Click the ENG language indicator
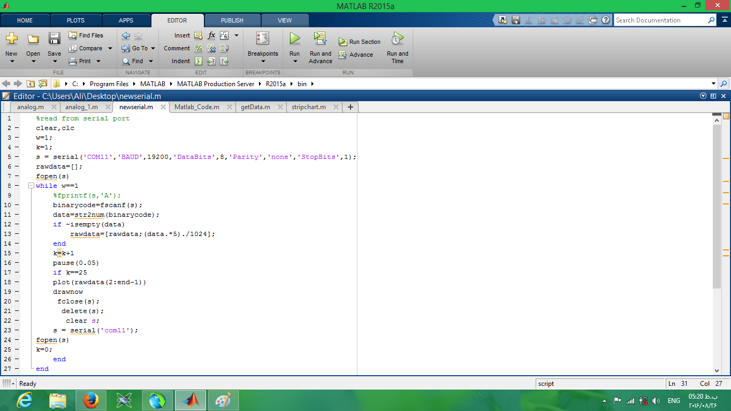Screen dimensions: 731x411 tap(674, 400)
